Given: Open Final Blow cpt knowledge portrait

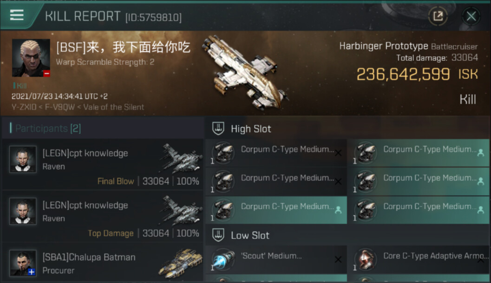Looking at the screenshot, I should click(23, 159).
